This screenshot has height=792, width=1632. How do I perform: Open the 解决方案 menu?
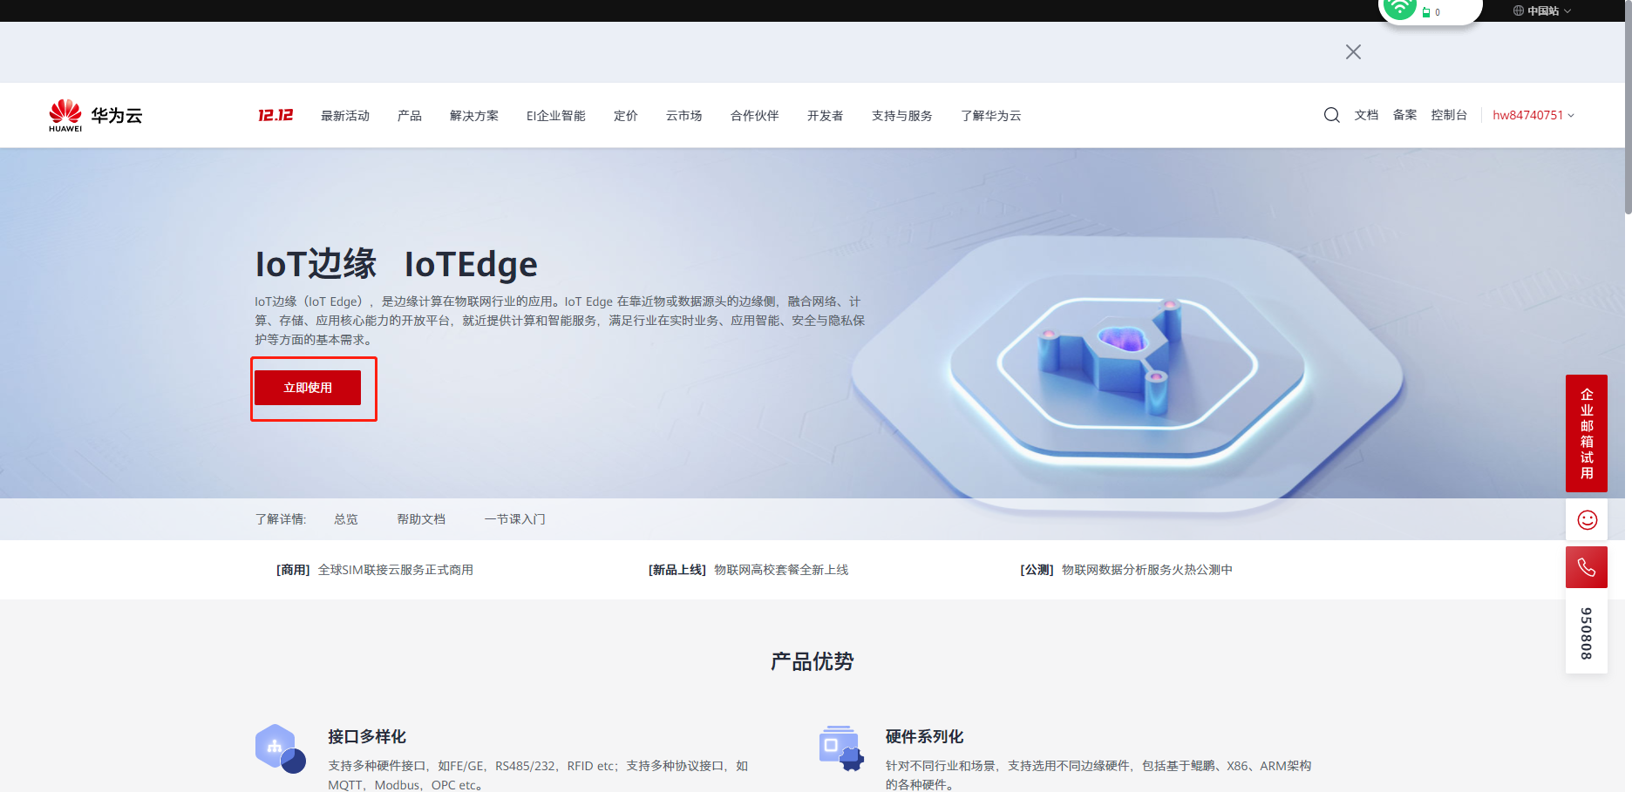[474, 115]
